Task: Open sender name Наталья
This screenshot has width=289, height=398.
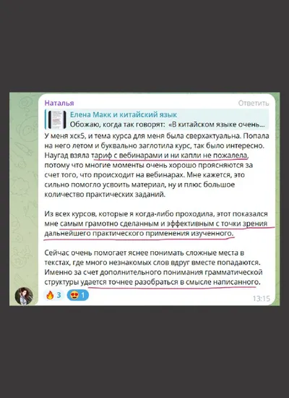Action: (x=59, y=103)
